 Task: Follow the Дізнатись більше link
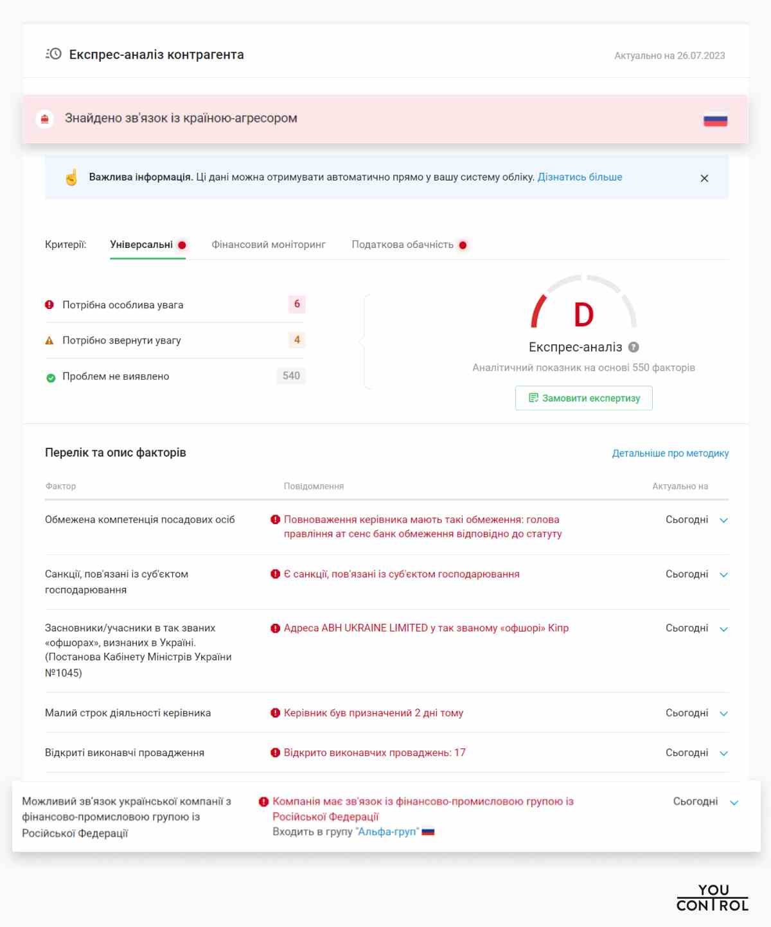click(580, 177)
